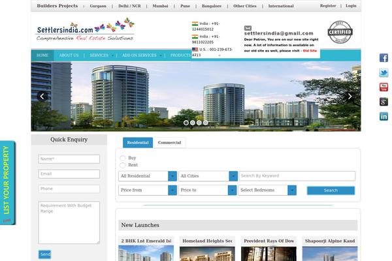Click the Settlersindia.com logo
The width and height of the screenshot is (392, 261).
85,29
